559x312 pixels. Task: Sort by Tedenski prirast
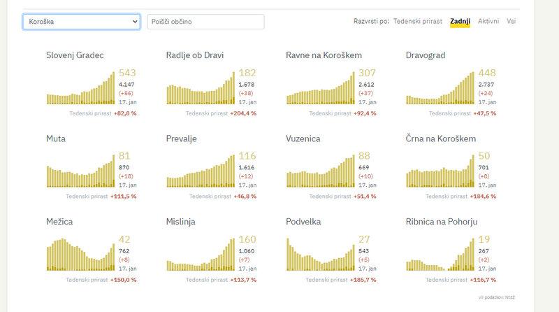click(417, 22)
